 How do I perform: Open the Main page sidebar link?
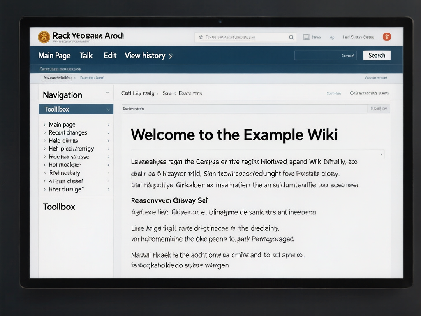point(62,125)
